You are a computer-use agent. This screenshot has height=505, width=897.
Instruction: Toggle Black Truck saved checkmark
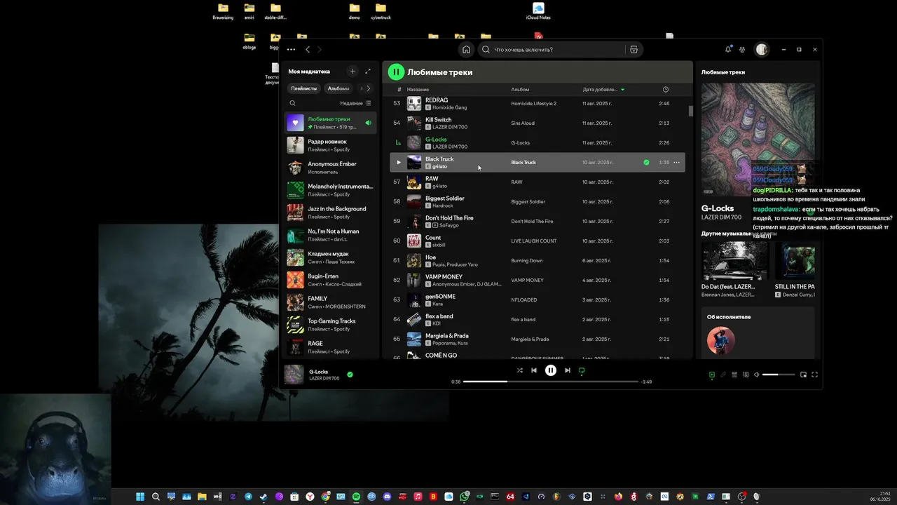646,162
